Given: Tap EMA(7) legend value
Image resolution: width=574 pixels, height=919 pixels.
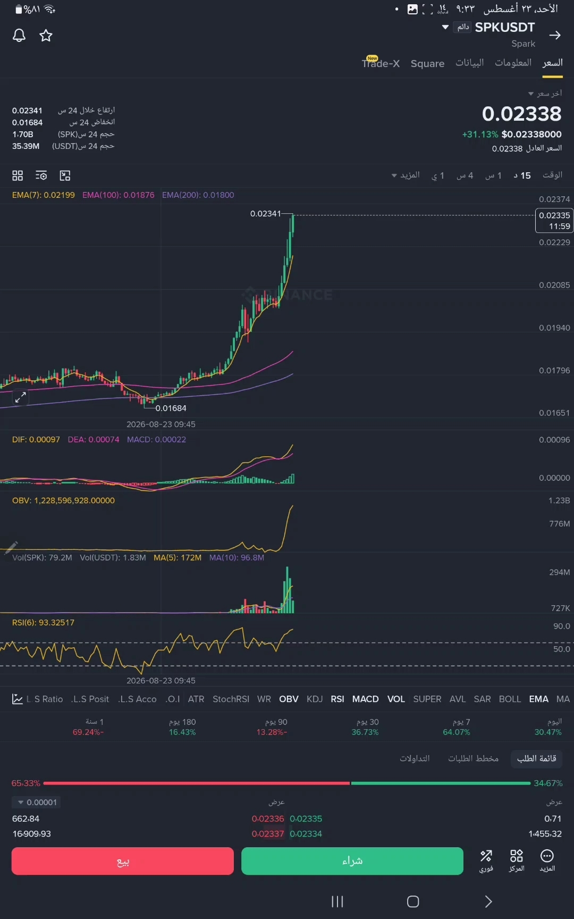Looking at the screenshot, I should [44, 195].
